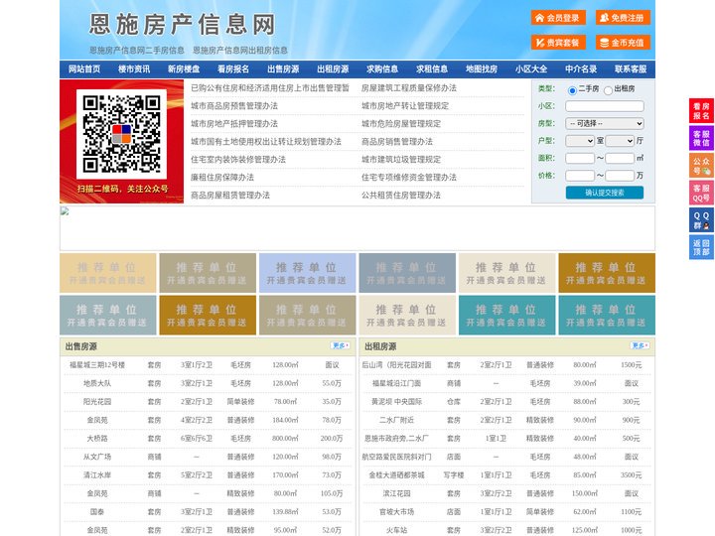Click the 会员登录 button

pyautogui.click(x=558, y=18)
